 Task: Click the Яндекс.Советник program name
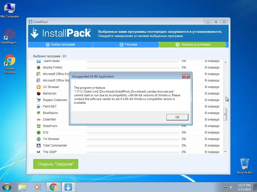pyautogui.click(x=55, y=100)
